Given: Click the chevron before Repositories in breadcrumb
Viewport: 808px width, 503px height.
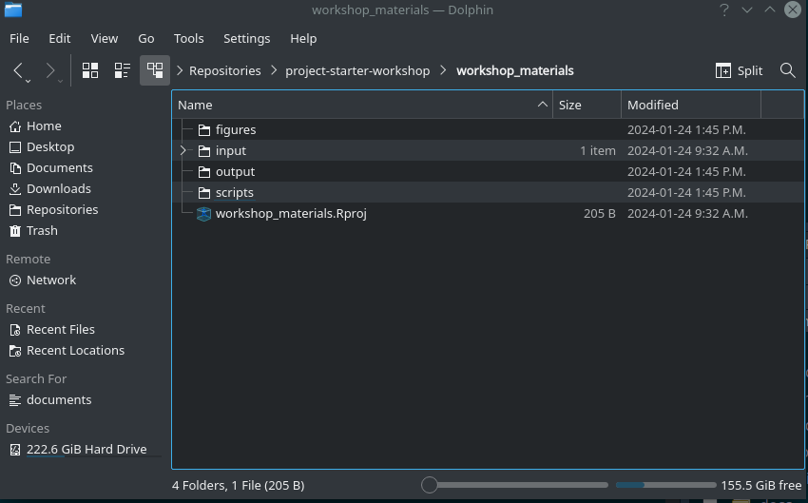Looking at the screenshot, I should click(x=180, y=70).
